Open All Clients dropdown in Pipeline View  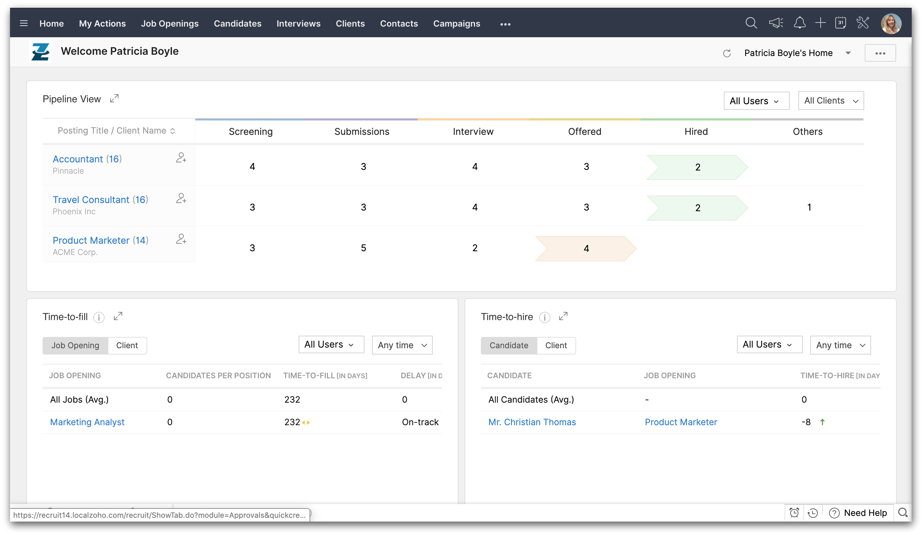tap(831, 101)
